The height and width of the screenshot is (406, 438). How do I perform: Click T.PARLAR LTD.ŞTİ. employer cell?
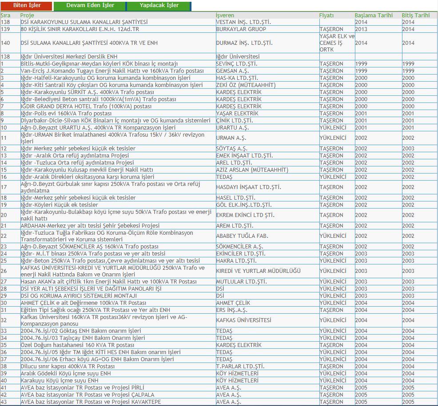pyautogui.click(x=267, y=367)
